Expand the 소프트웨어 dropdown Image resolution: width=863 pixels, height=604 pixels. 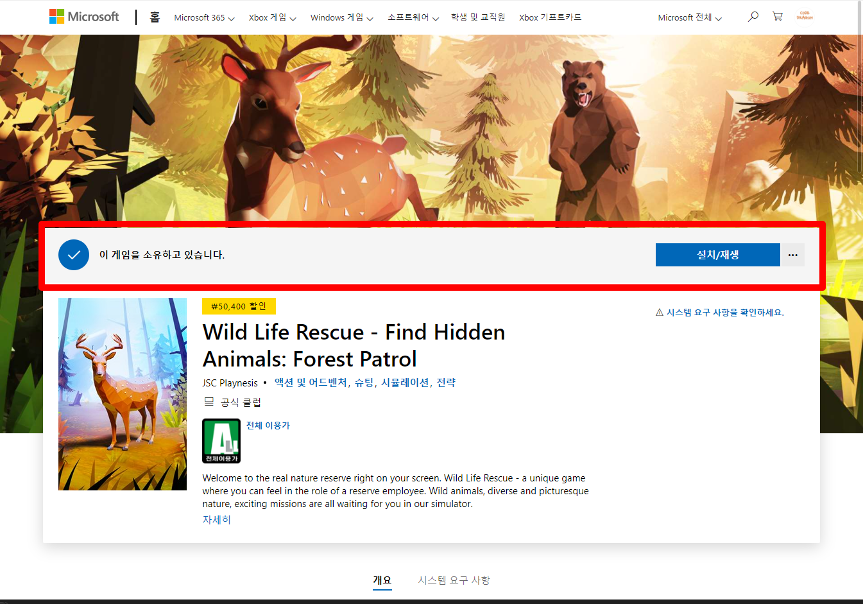point(413,18)
